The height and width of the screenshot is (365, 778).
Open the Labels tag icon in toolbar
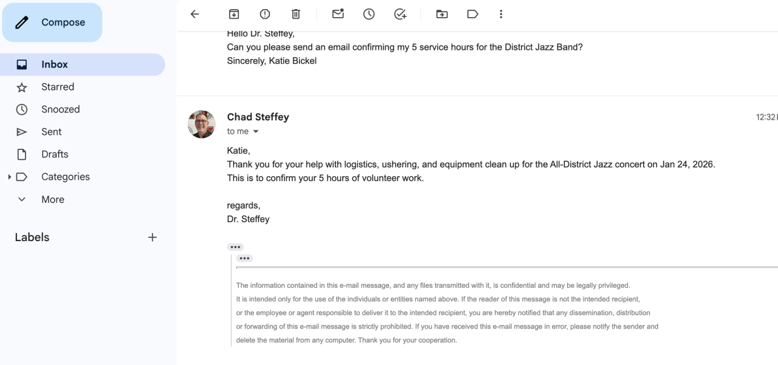coord(472,14)
